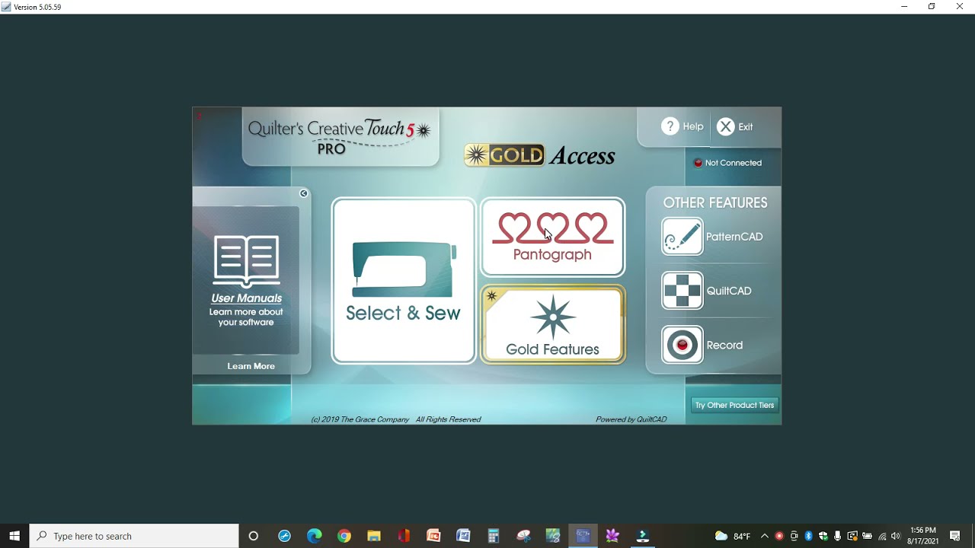Screen dimensions: 975x548
Task: Click the Record label
Action: coord(724,345)
